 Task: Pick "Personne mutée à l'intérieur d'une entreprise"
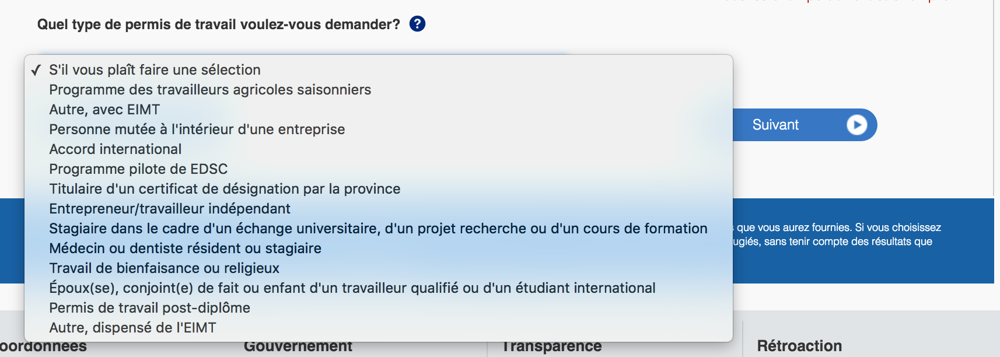pos(197,129)
